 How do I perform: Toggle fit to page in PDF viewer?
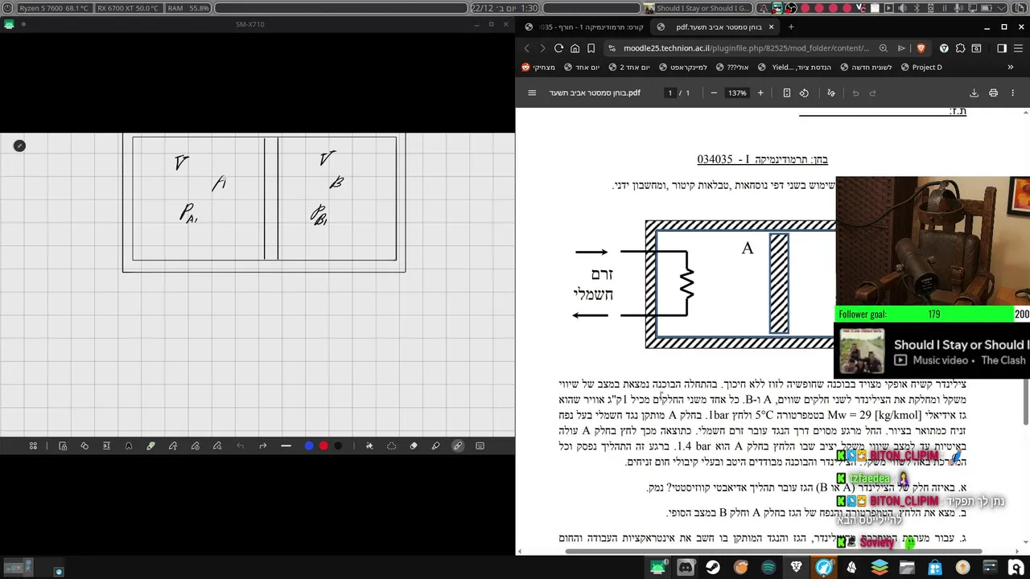(x=787, y=93)
